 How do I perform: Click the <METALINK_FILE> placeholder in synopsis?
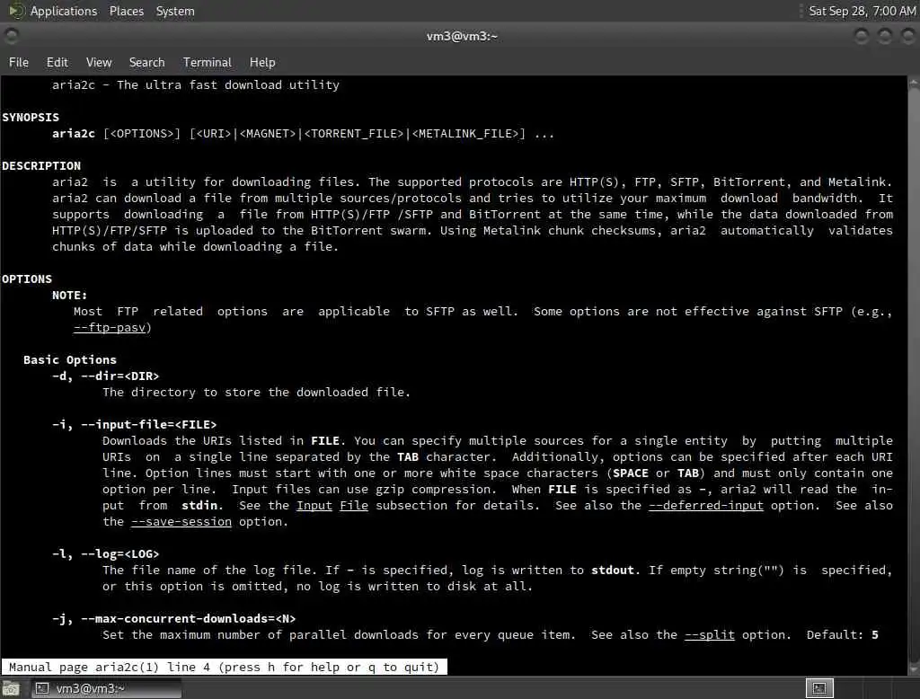click(465, 134)
